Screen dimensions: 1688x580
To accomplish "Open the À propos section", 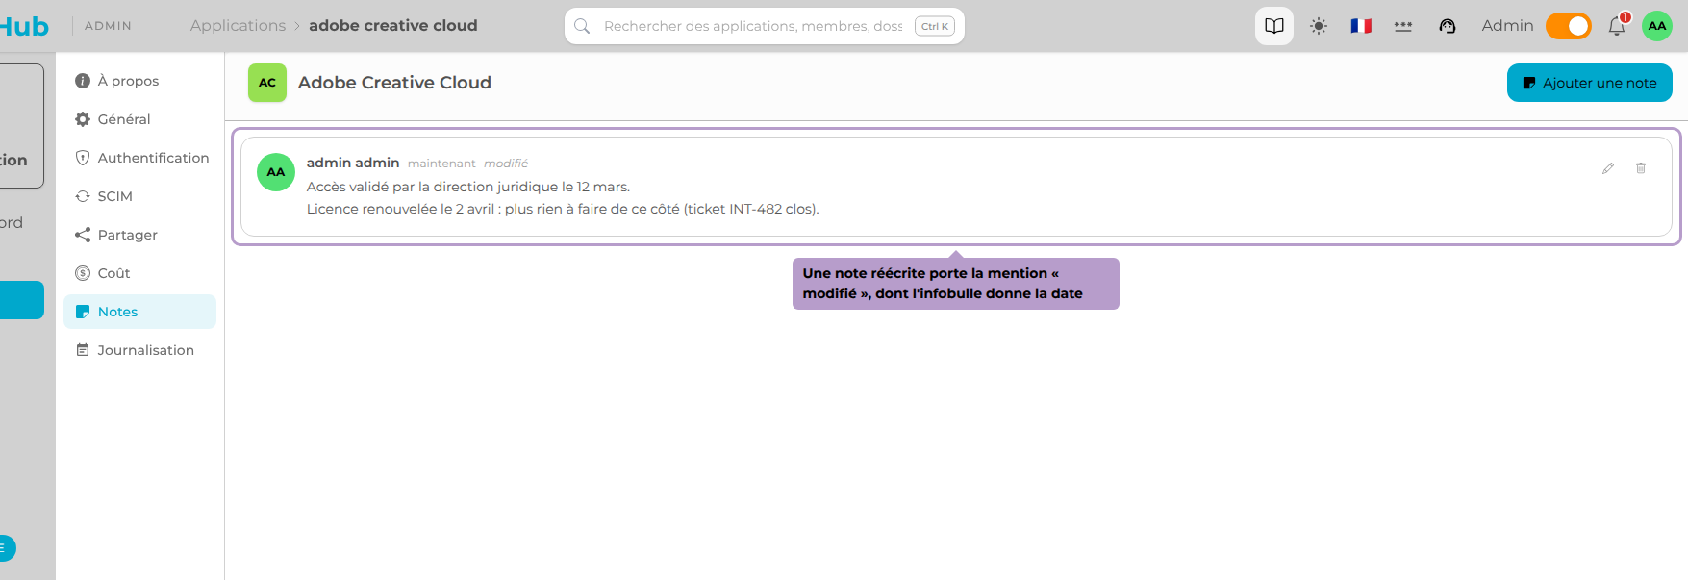I will [x=139, y=81].
